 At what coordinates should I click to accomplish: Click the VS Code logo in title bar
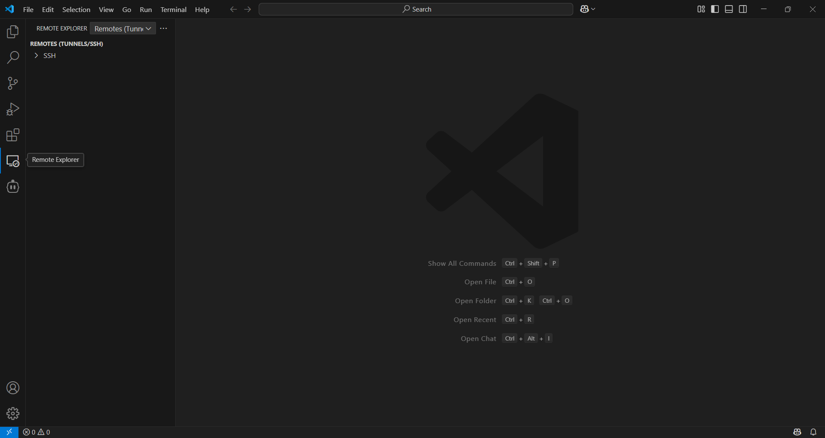click(x=9, y=9)
